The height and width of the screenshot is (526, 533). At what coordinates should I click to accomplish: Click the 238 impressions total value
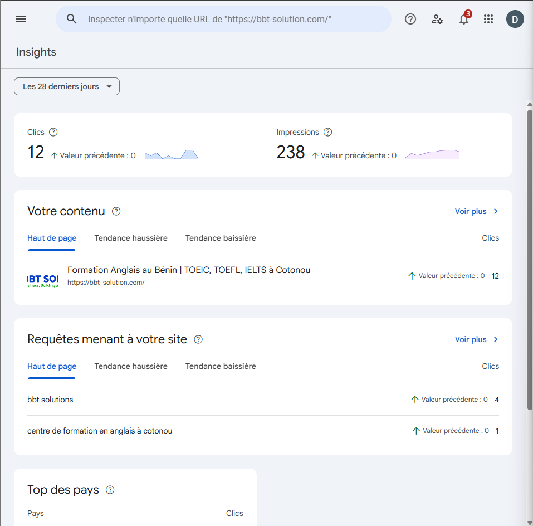tap(291, 152)
